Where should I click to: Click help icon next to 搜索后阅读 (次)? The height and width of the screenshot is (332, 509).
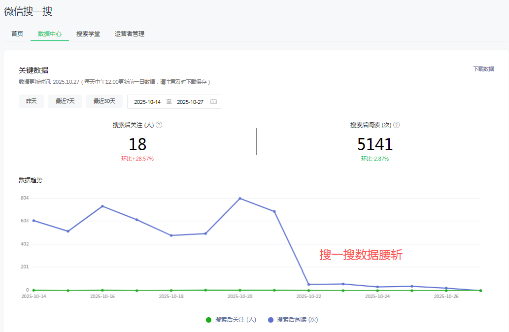click(x=396, y=125)
